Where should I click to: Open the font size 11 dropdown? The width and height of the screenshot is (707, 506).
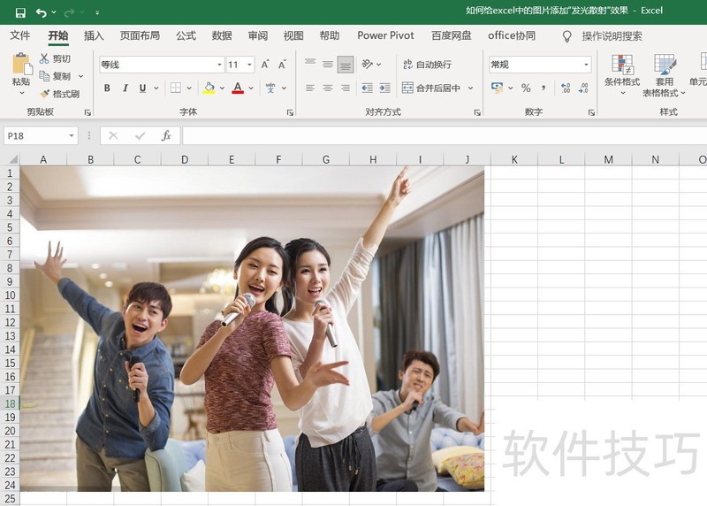point(249,65)
